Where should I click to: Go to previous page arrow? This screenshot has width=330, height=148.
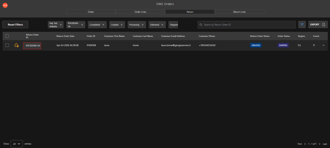coord(305,144)
